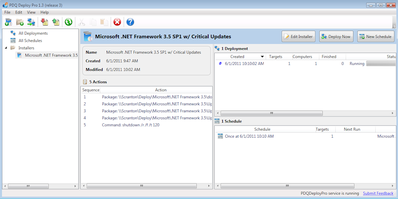Sort by Created column sort arrow
Viewport: 398px width, 199px height.
coord(262,57)
